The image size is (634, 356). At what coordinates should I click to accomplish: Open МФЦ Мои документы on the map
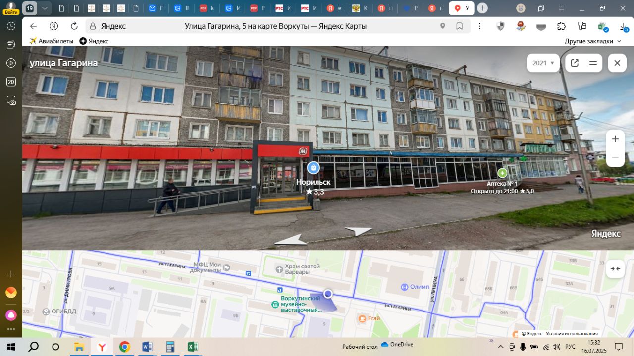pos(211,267)
